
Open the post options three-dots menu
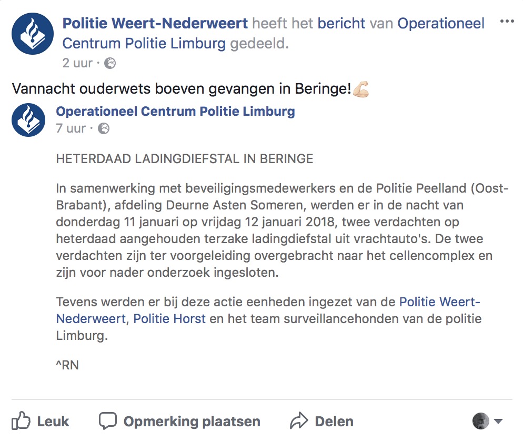pyautogui.click(x=507, y=22)
